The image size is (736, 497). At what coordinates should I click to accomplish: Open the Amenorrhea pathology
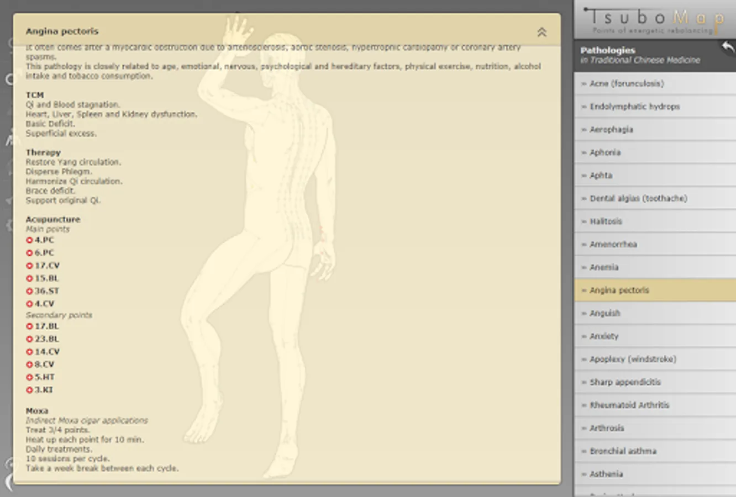point(655,244)
